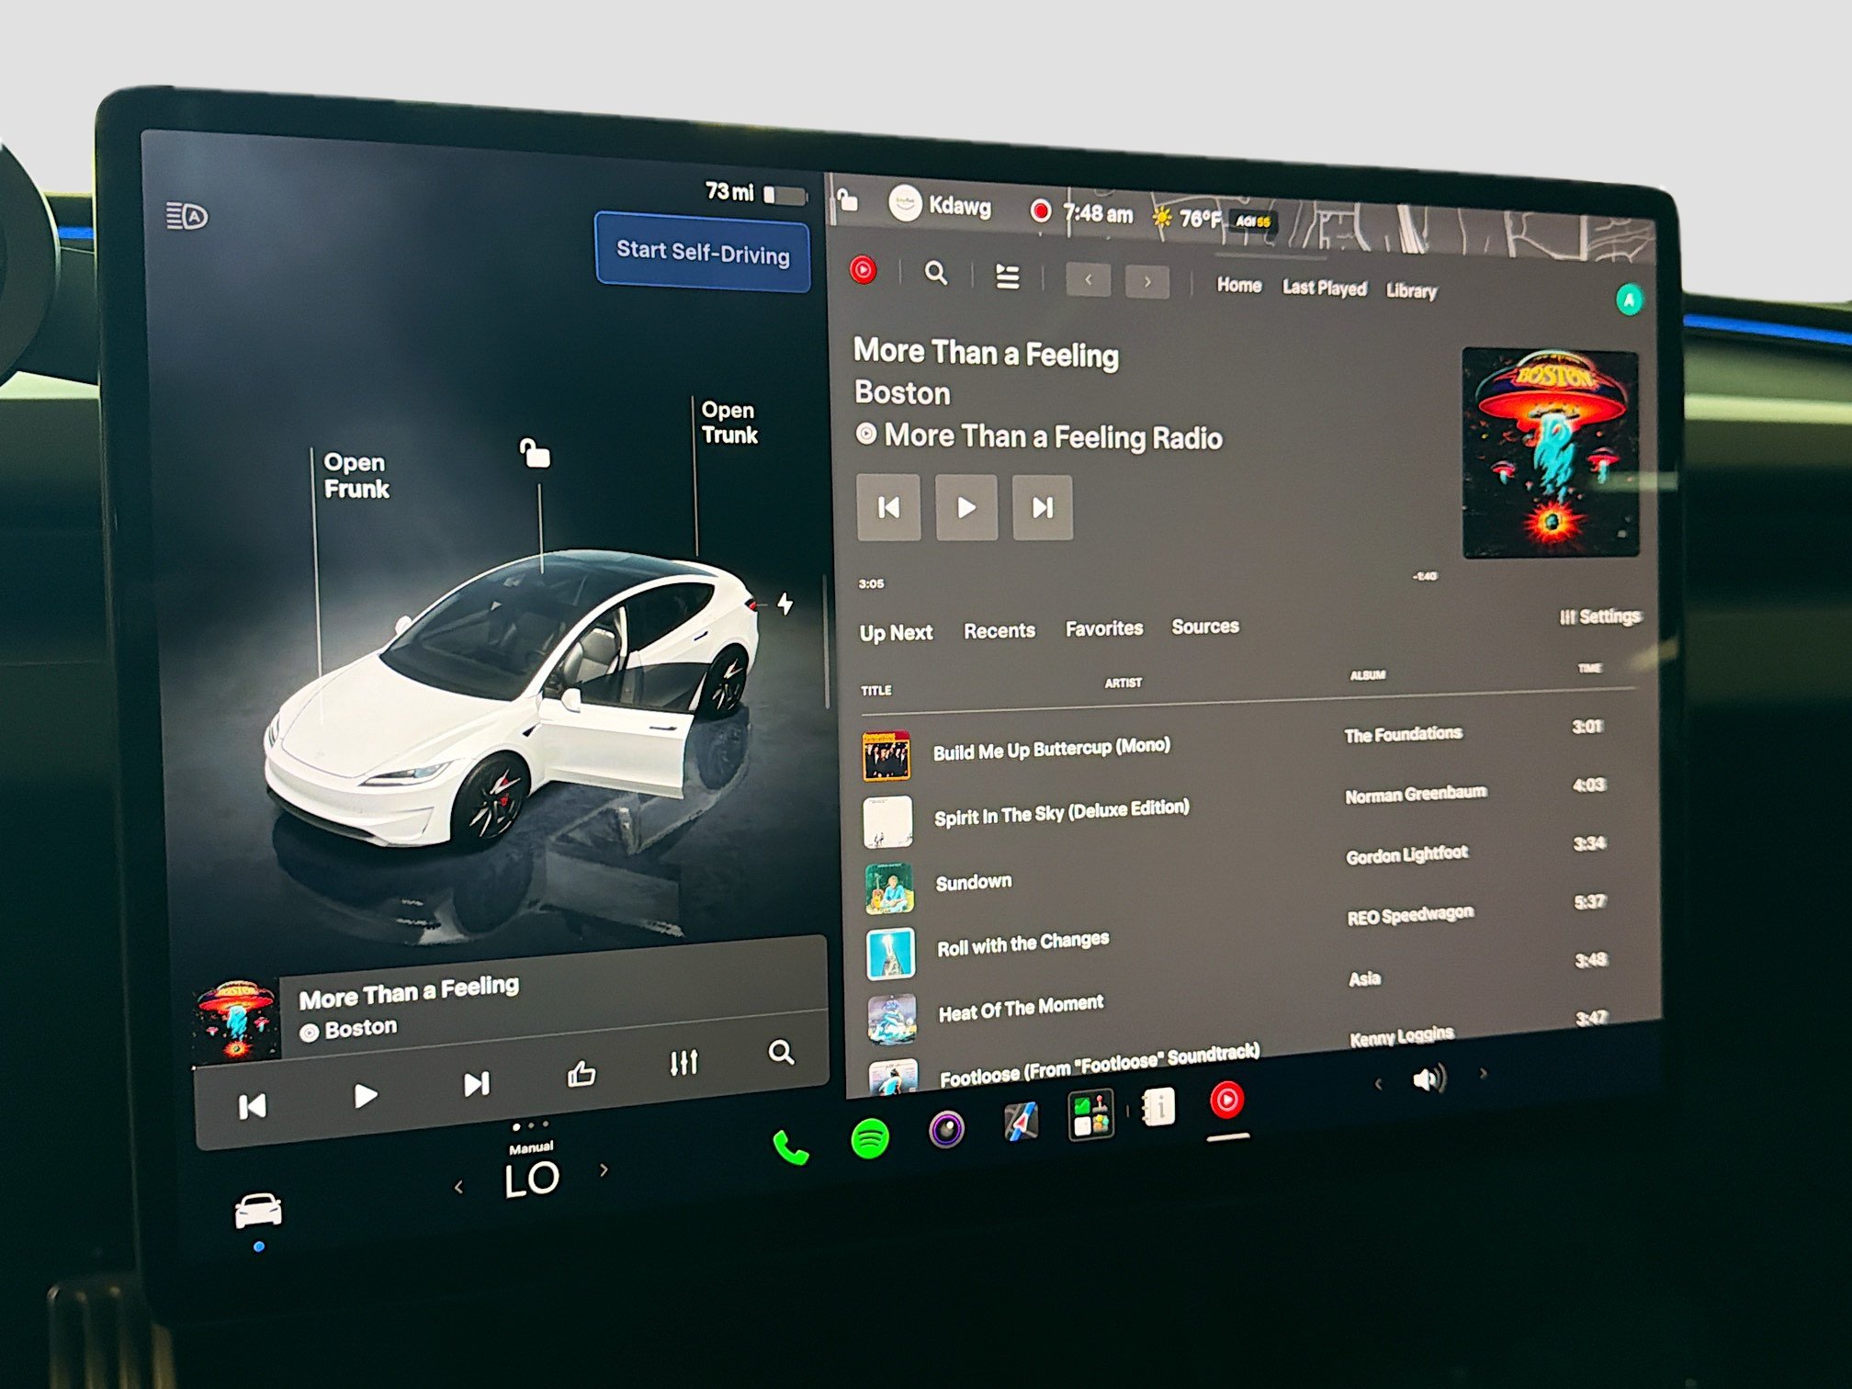Open the queue list icon in media header

point(1008,277)
